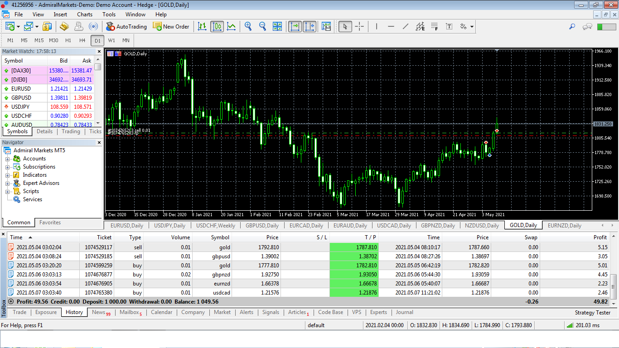Open the Journal tab

[405, 312]
